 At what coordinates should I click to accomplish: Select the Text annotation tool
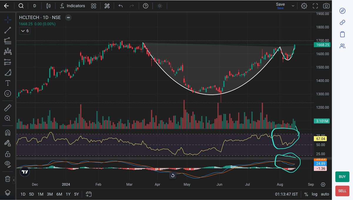pyautogui.click(x=8, y=83)
